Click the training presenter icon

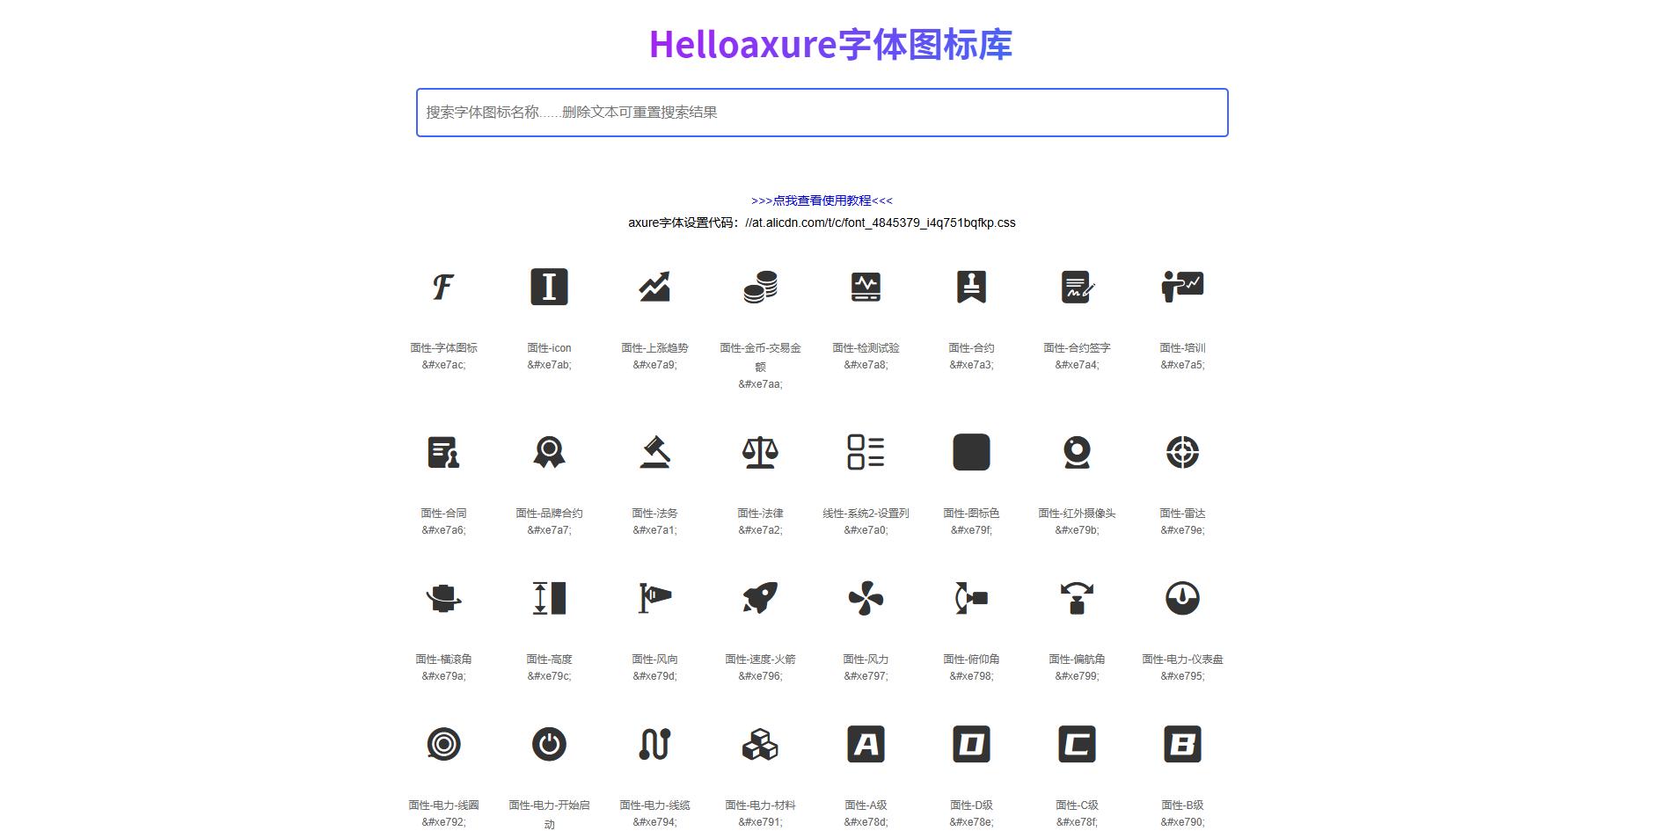pos(1182,287)
